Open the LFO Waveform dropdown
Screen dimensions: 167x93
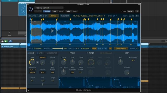(x=32, y=70)
